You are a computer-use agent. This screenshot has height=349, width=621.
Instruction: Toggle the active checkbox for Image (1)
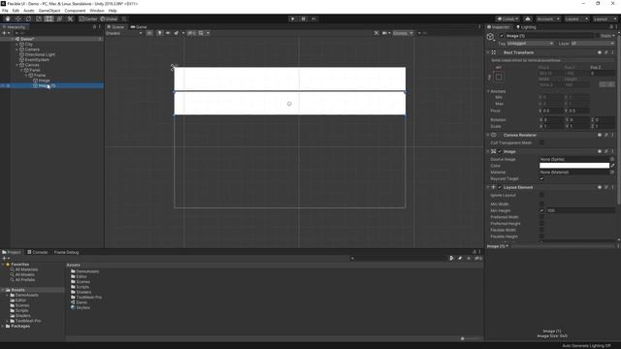pyautogui.click(x=502, y=36)
